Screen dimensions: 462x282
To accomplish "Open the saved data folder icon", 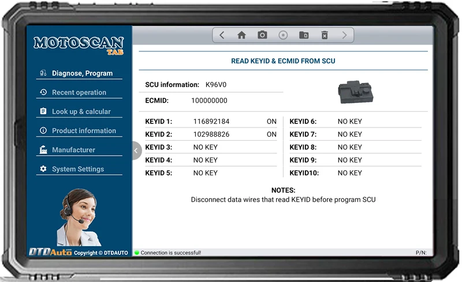I will (304, 35).
